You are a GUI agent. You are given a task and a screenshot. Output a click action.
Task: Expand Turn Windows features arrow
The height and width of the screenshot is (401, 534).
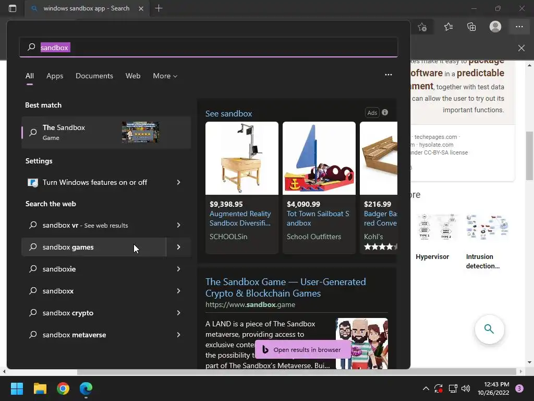click(178, 182)
